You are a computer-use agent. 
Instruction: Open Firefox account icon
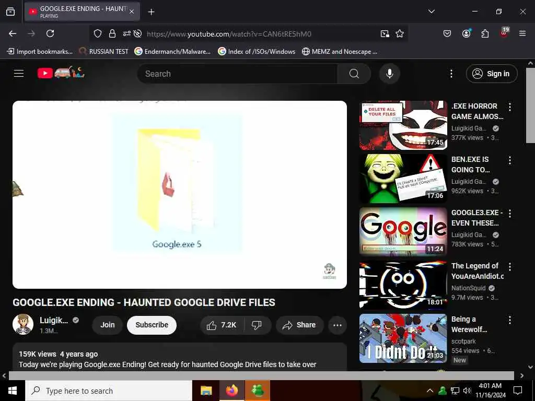(466, 33)
